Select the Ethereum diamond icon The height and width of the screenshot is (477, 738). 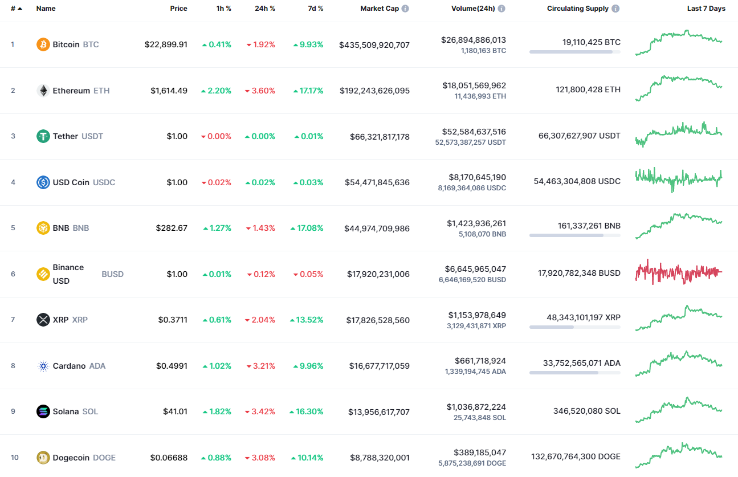point(43,90)
